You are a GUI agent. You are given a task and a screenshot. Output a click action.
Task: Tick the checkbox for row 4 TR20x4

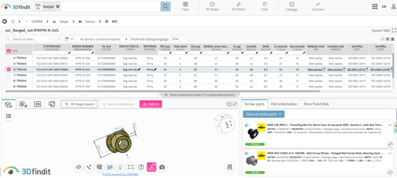(9, 58)
